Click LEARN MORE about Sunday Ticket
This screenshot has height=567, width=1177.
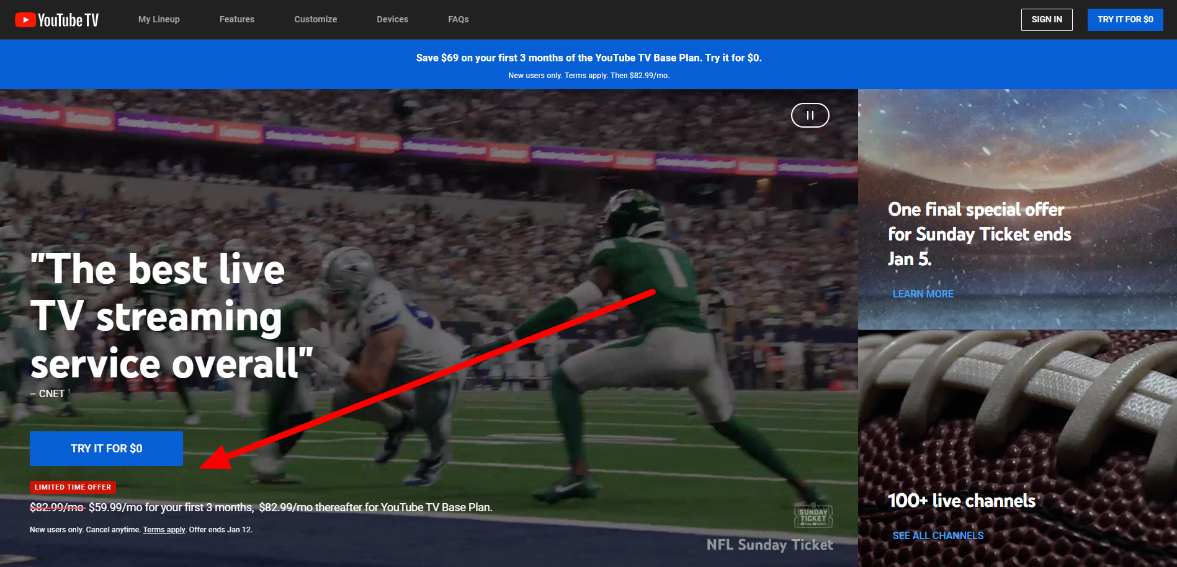923,294
